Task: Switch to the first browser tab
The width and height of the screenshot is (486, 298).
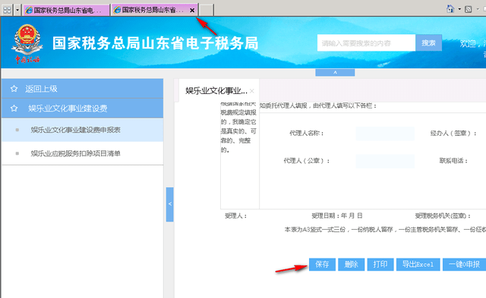Action: point(66,10)
